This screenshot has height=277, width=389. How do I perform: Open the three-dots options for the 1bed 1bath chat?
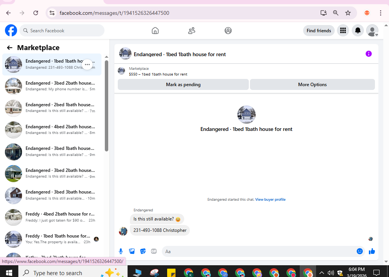(87, 65)
